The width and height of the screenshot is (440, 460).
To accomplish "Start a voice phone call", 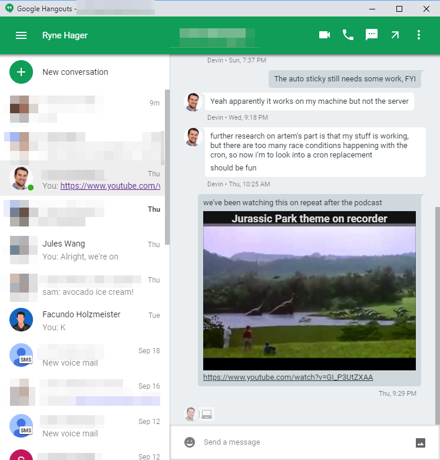I will (x=348, y=35).
